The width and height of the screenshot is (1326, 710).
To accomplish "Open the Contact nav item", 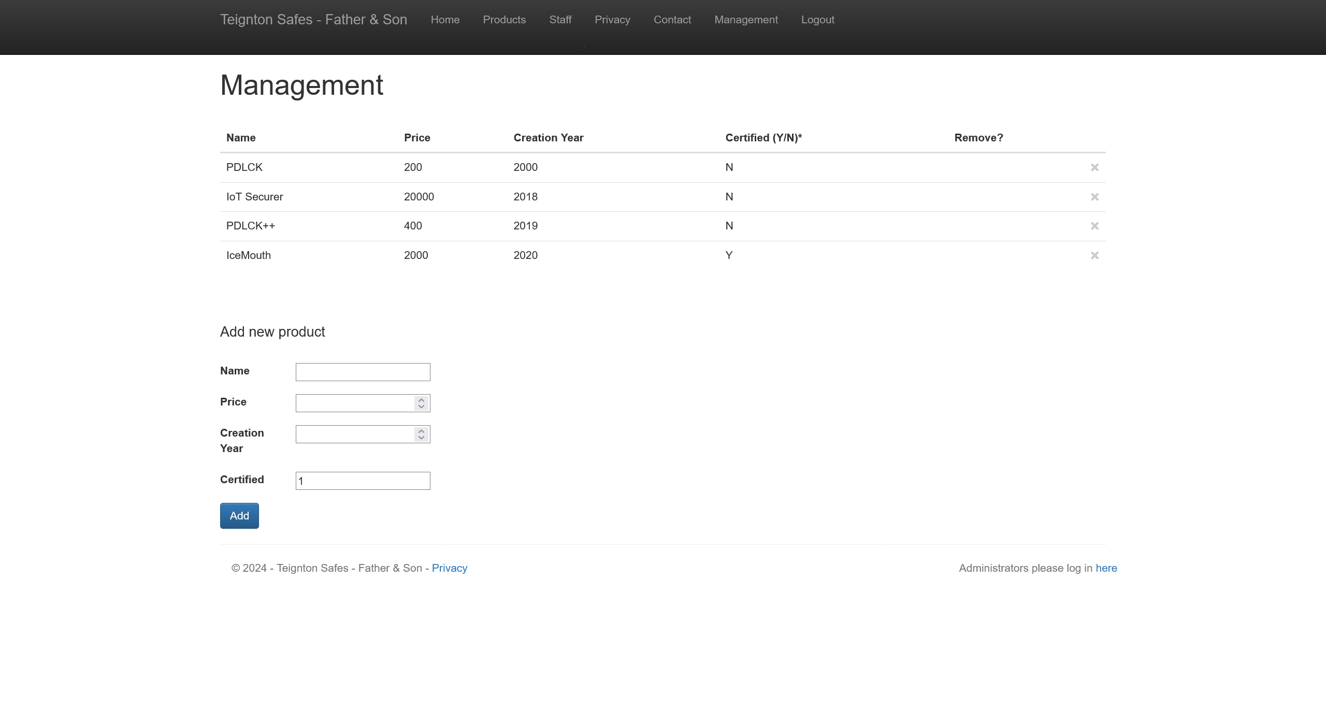I will coord(672,20).
